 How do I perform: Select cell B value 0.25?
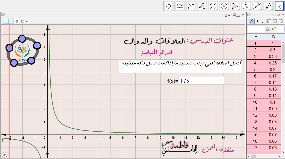[273, 63]
